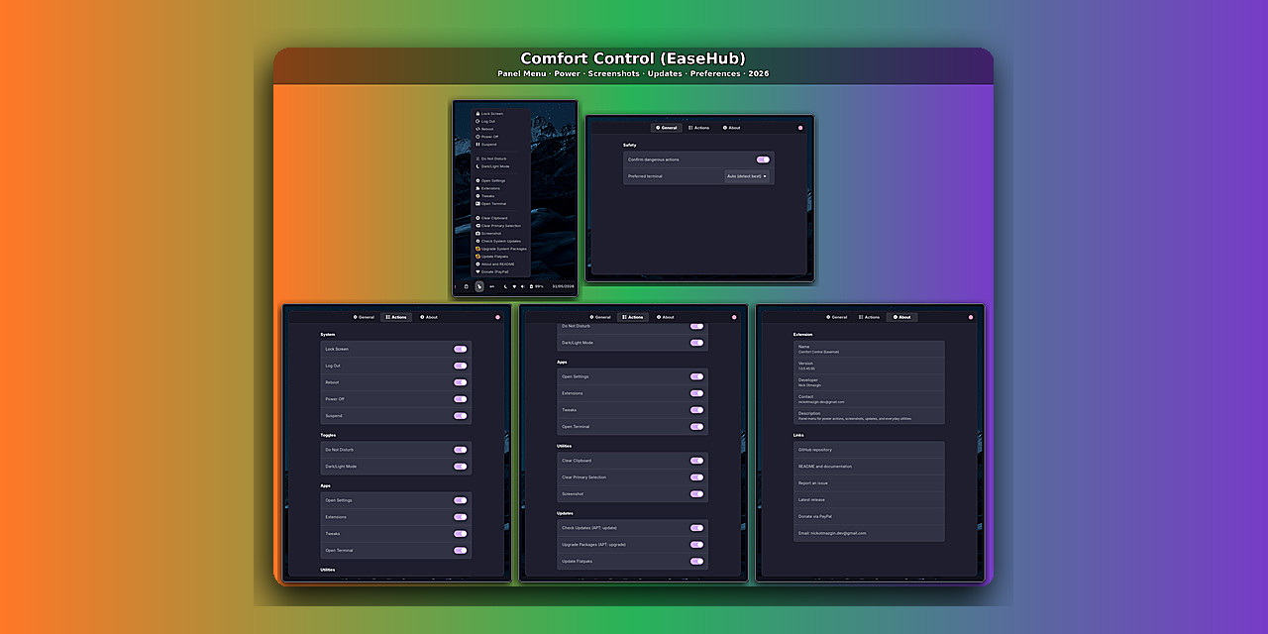Click the Power Off icon in the panel menu
Viewport: 1268px width, 634px height.
click(x=476, y=137)
